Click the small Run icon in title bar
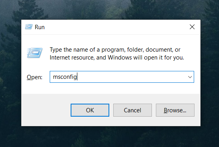Screen dimensions: 219x147 [x=29, y=27]
